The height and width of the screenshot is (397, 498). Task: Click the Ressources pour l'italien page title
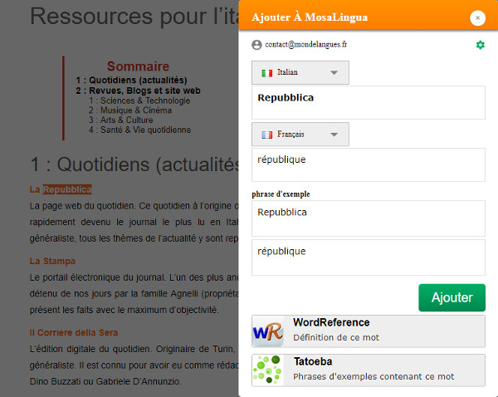coord(134,16)
